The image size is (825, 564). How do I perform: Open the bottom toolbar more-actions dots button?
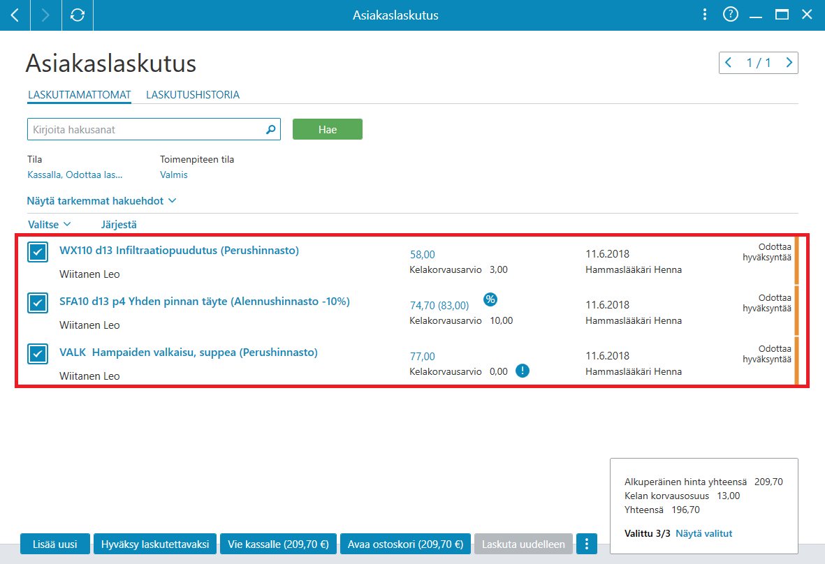point(587,544)
